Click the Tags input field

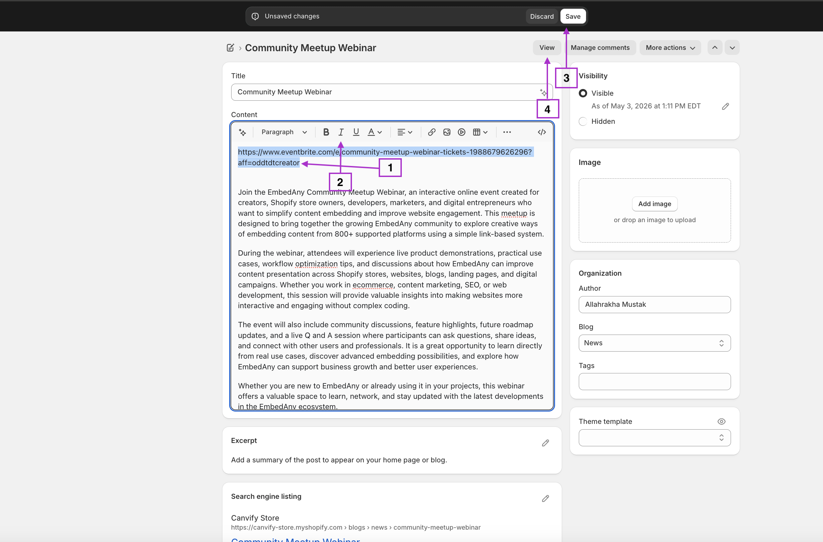[x=655, y=381]
